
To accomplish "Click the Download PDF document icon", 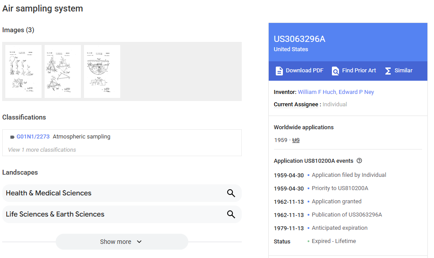I will (x=279, y=71).
